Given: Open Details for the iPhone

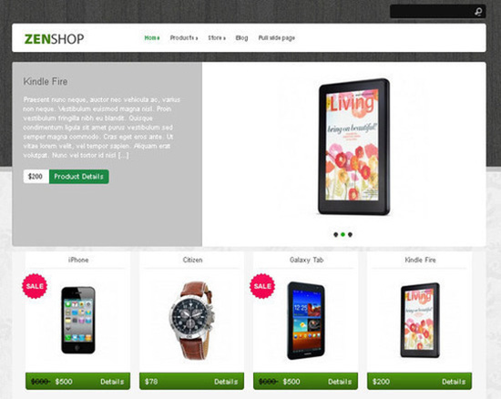Looking at the screenshot, I should (112, 382).
